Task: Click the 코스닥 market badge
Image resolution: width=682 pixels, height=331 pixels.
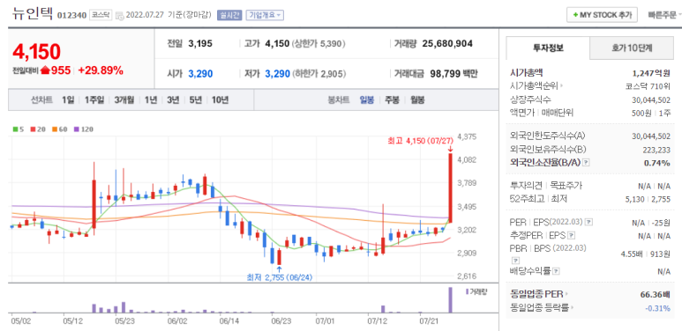Action: point(101,15)
